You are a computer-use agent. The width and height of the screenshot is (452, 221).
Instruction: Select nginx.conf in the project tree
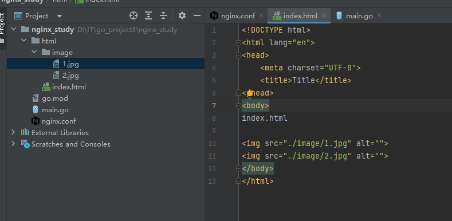click(x=106, y=121)
